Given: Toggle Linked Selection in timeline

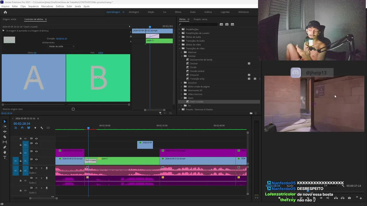Looking at the screenshot, I should click(29, 128).
